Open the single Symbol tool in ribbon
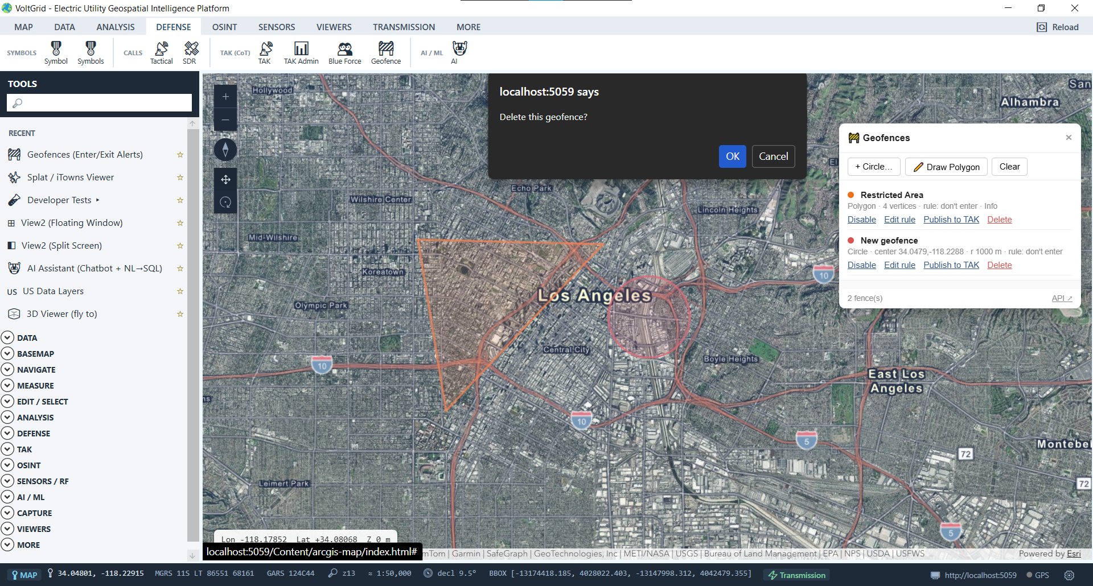Image resolution: width=1093 pixels, height=586 pixels. (56, 52)
